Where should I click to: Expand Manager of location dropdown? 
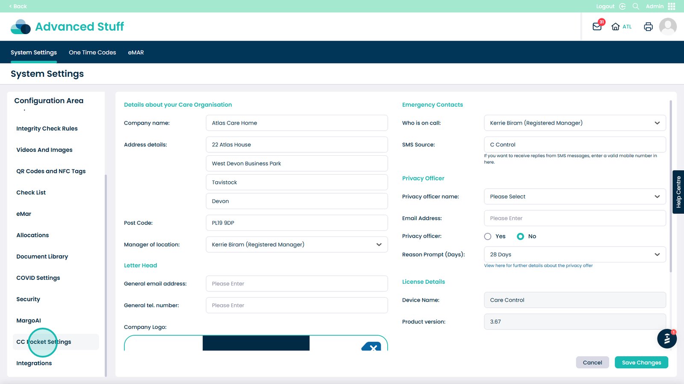tap(379, 244)
